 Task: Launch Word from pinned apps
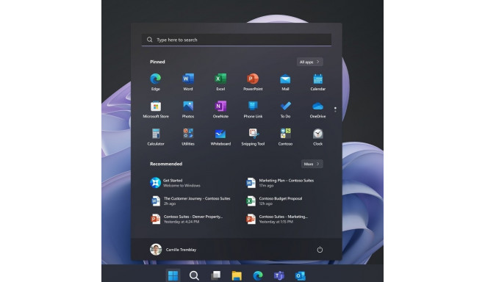(x=188, y=82)
